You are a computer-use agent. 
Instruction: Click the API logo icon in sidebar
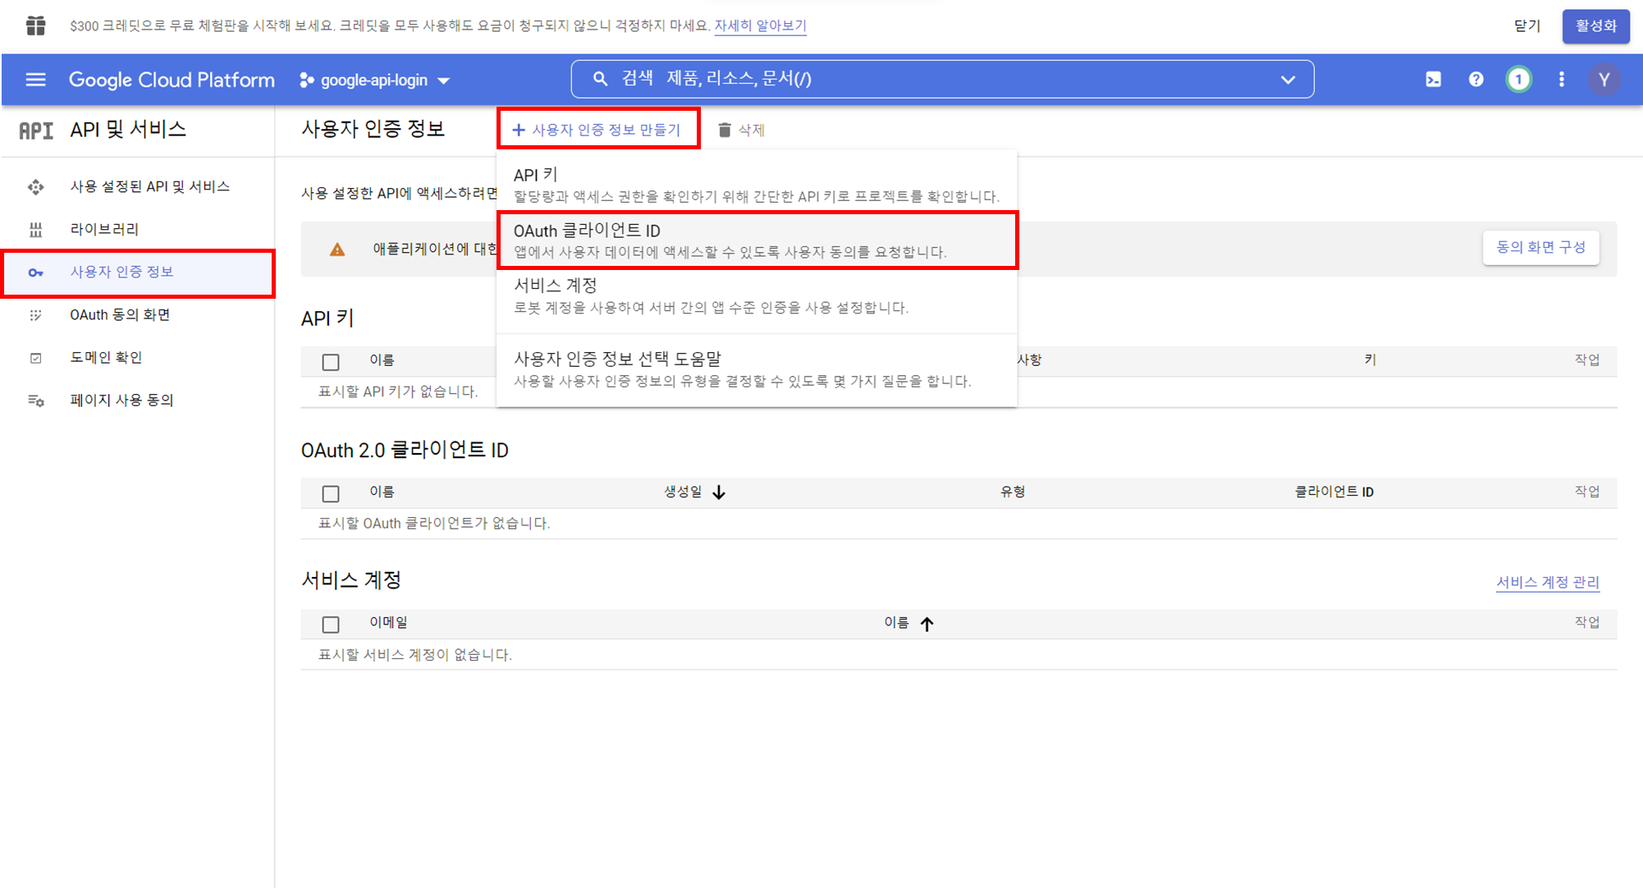pos(36,130)
